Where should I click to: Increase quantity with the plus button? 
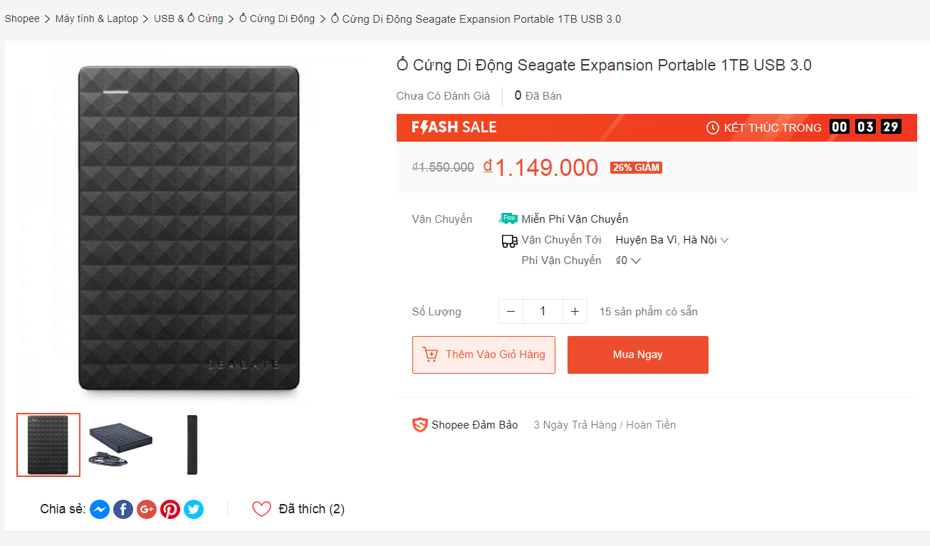point(575,311)
